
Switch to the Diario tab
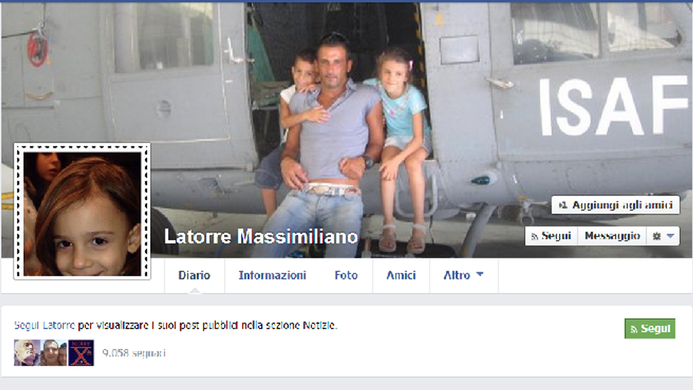click(195, 276)
